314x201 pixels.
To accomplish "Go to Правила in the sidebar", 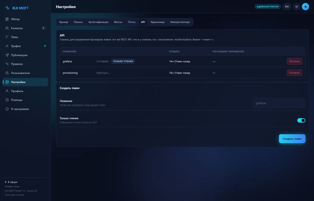I will pyautogui.click(x=25, y=64).
